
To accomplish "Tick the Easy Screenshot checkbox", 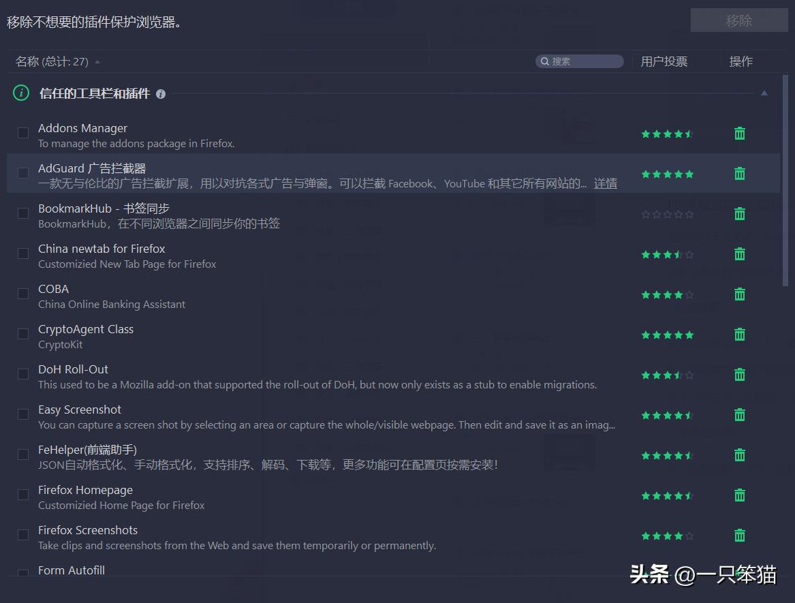I will click(x=22, y=414).
